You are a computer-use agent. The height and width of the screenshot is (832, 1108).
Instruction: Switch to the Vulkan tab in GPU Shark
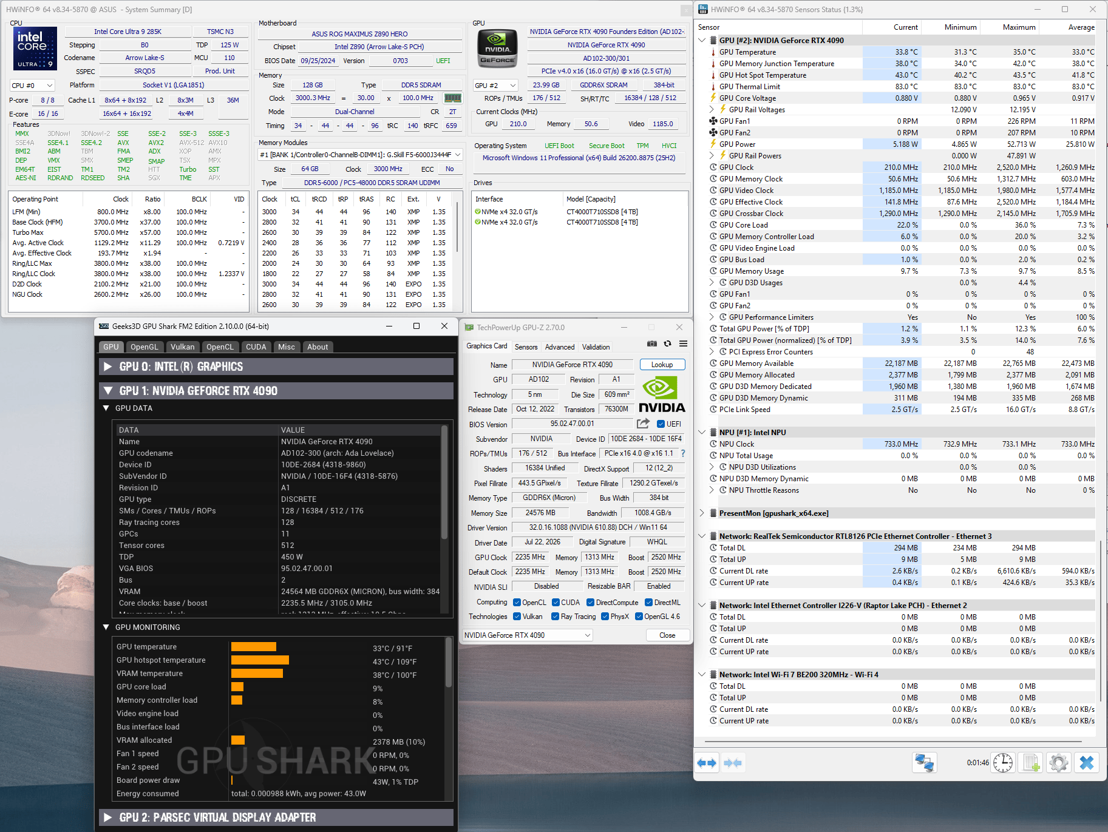point(183,347)
